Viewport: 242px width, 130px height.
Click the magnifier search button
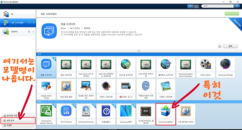tap(237, 6)
